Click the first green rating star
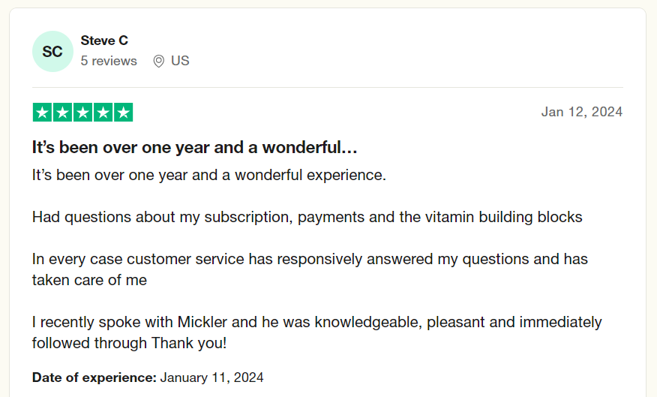The width and height of the screenshot is (657, 397). pos(42,113)
